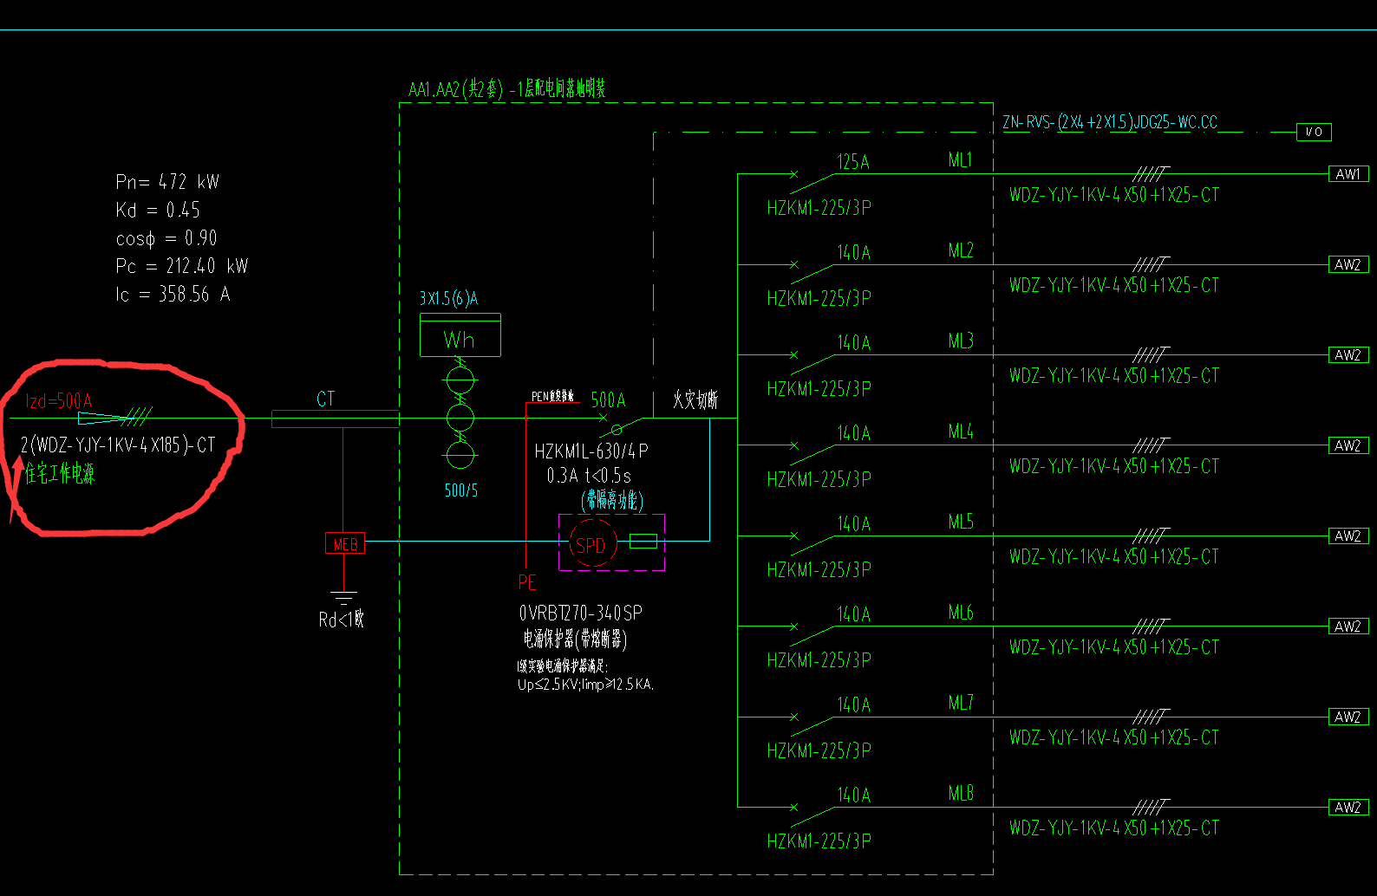The height and width of the screenshot is (896, 1377).
Task: Select the Pn= 472 kW text
Action: pyautogui.click(x=167, y=182)
